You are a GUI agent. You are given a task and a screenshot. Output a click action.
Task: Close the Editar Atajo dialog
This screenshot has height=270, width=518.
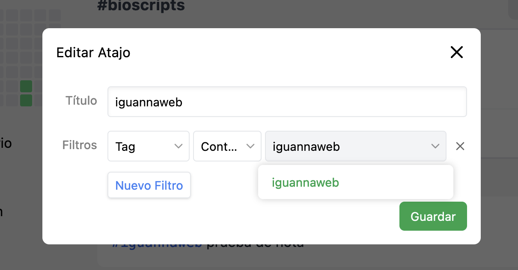[456, 52]
